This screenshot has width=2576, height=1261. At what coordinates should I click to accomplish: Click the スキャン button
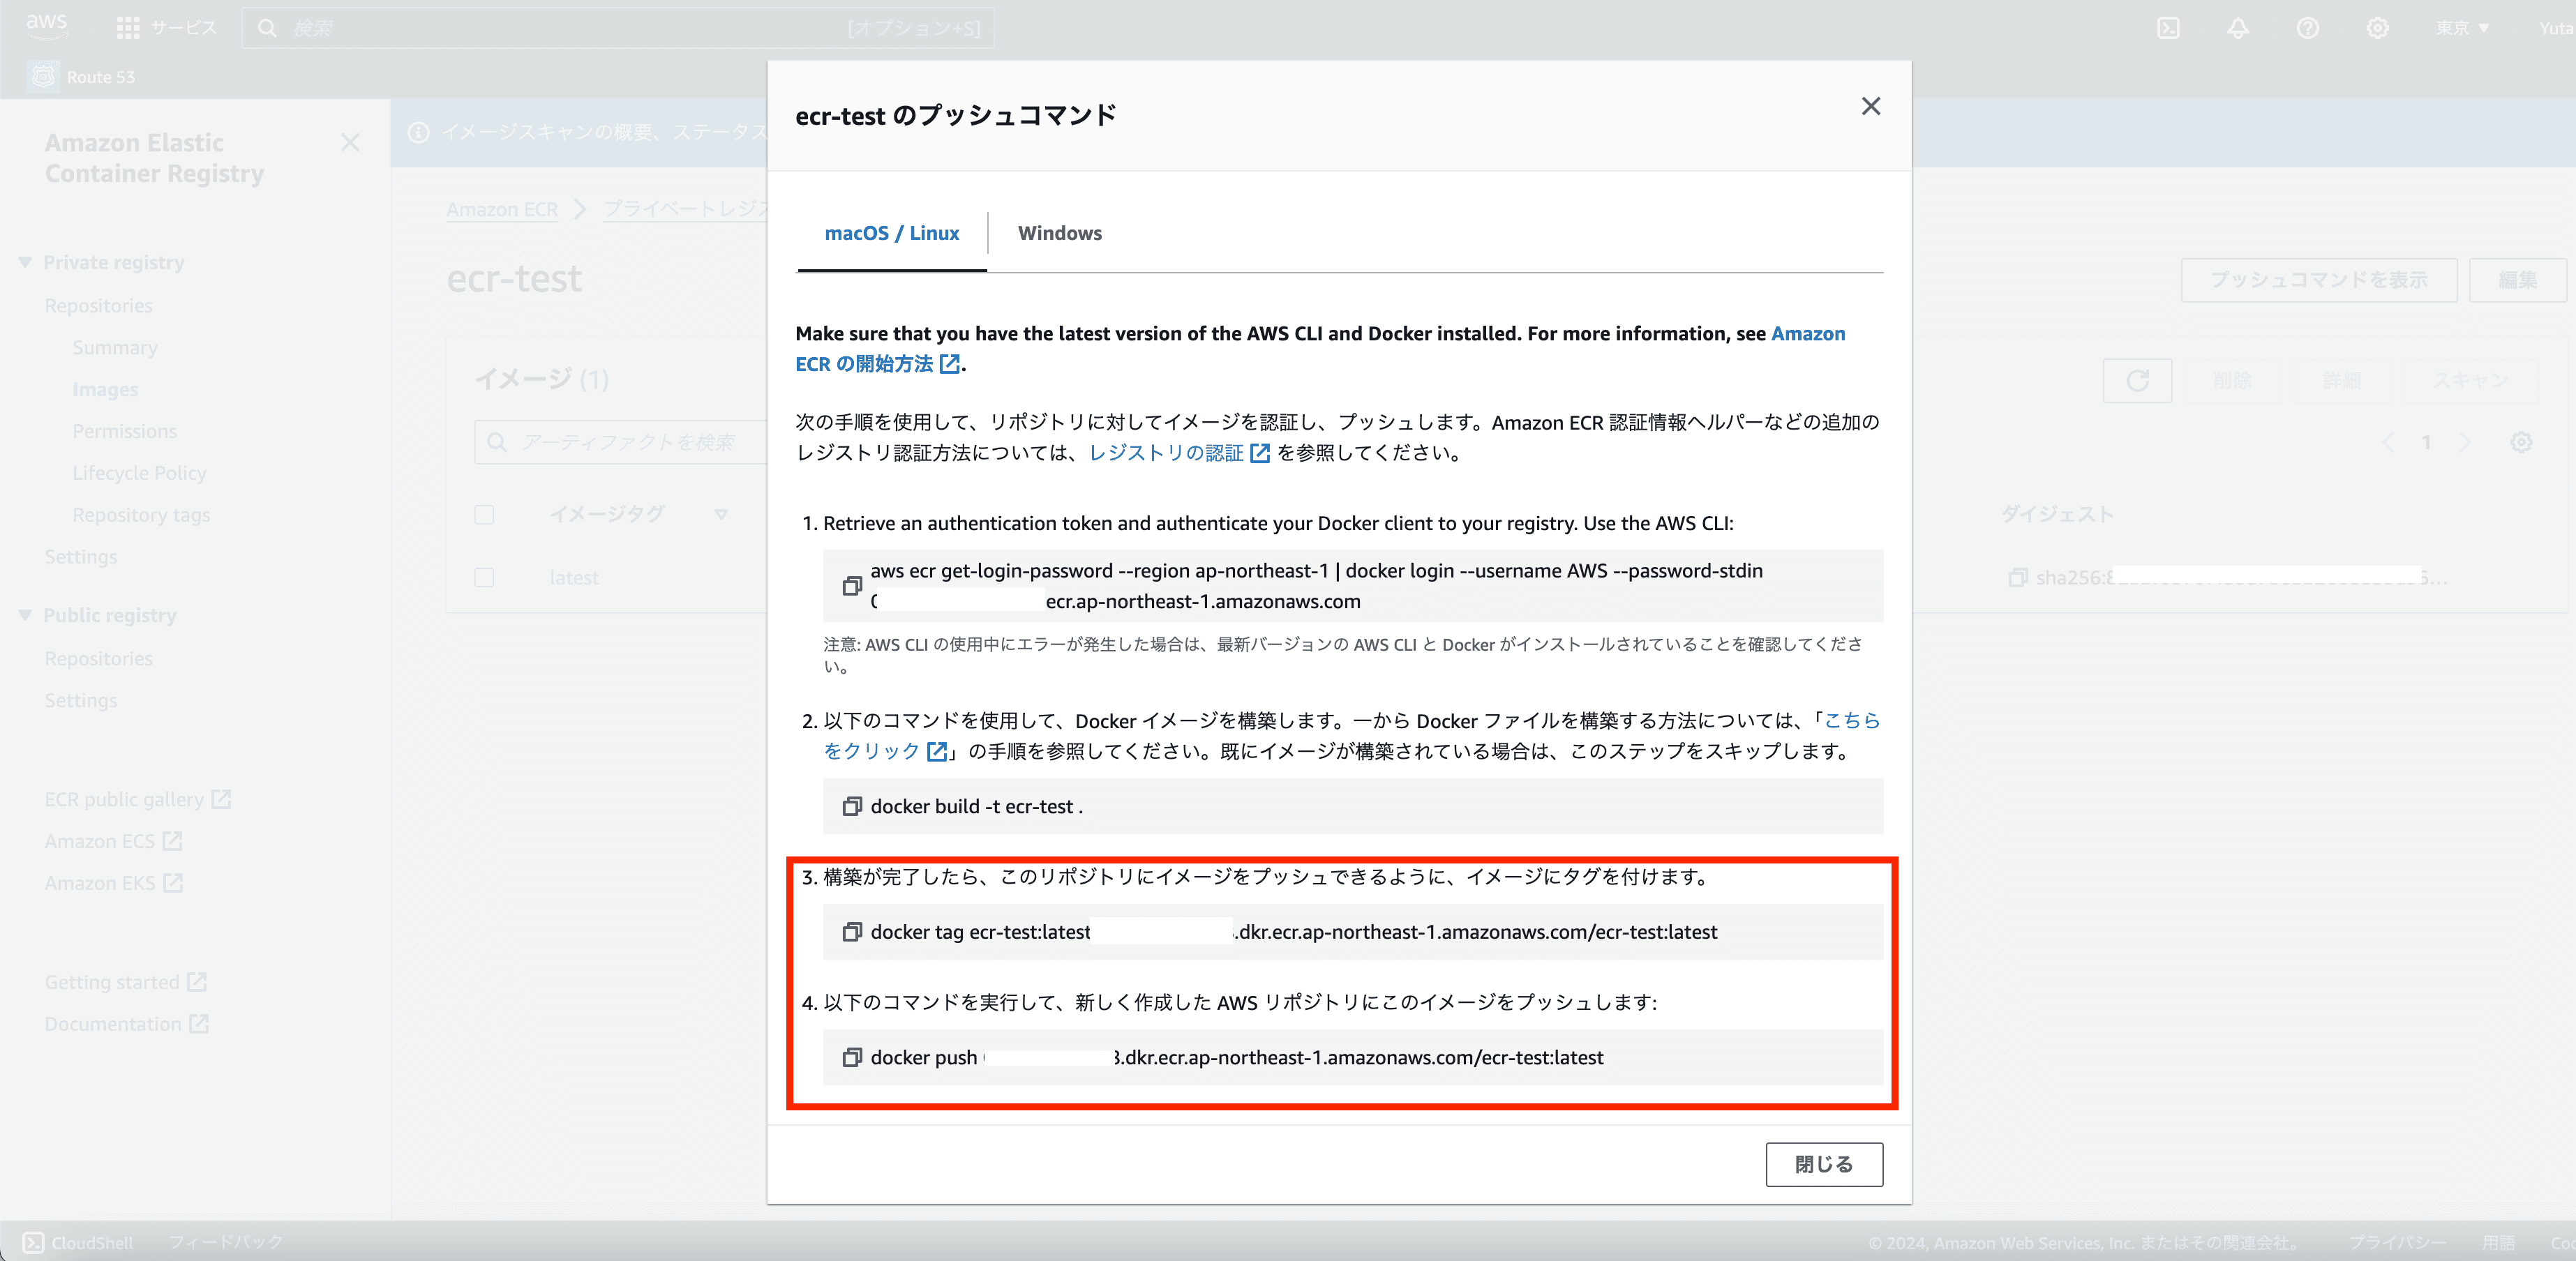(2470, 381)
